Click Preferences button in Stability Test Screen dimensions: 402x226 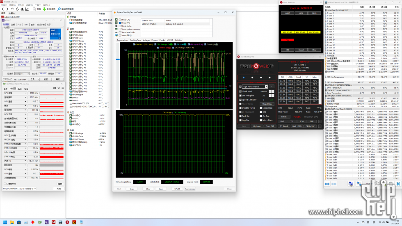(190, 189)
